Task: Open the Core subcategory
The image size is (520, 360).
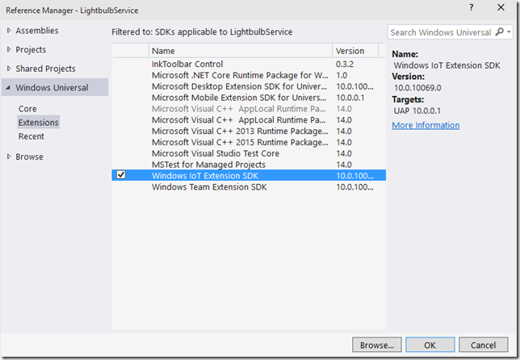Action: tap(27, 109)
